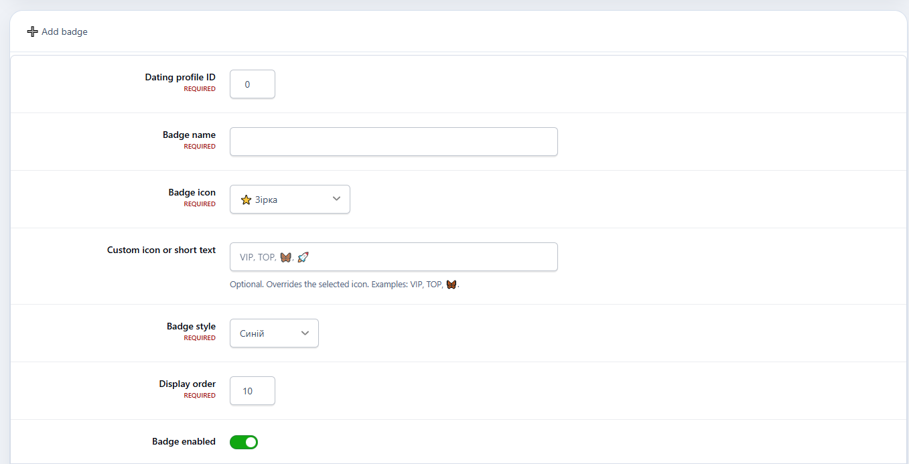Expand the Badge style chevron
Image resolution: width=909 pixels, height=464 pixels.
305,333
